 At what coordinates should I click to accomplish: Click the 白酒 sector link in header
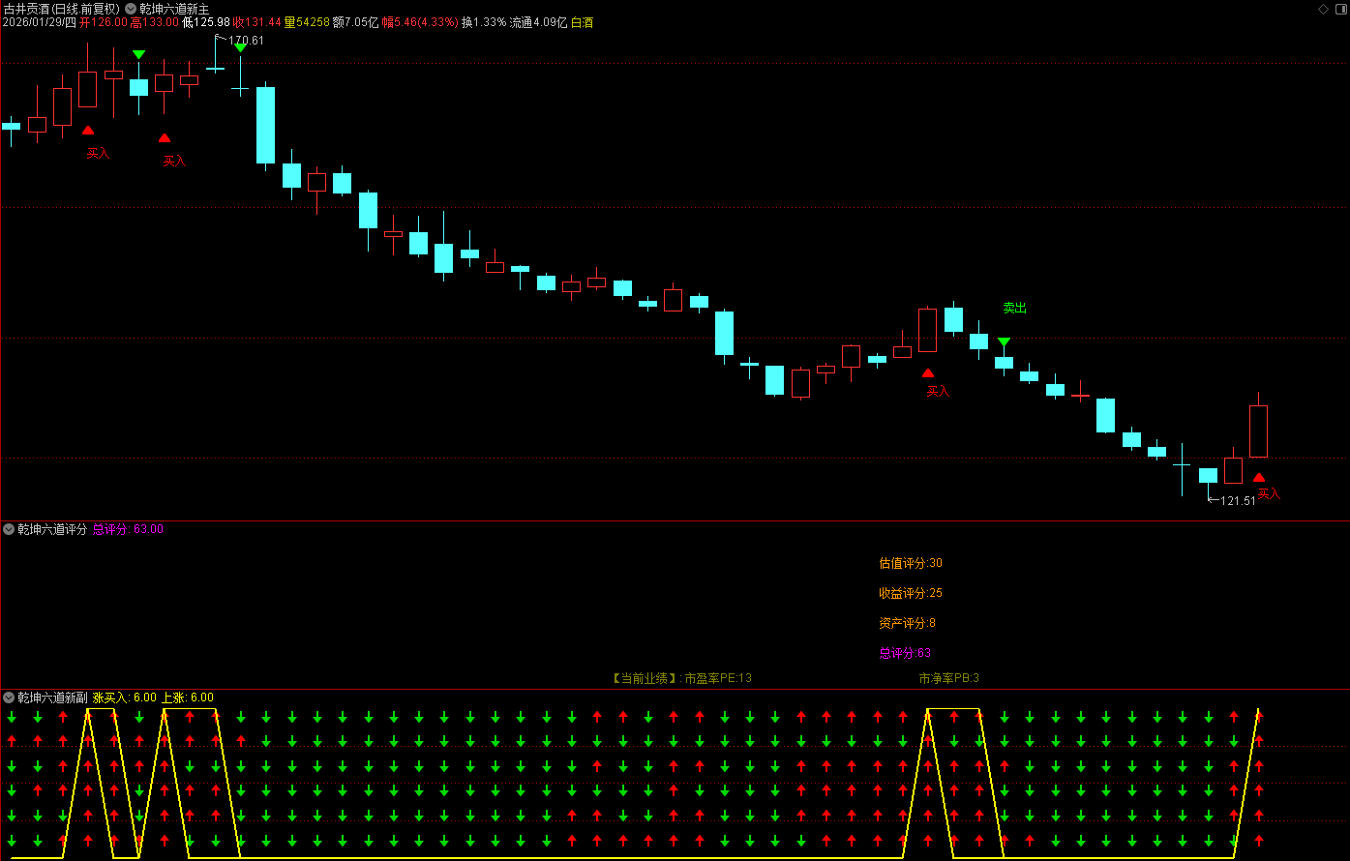[x=583, y=21]
